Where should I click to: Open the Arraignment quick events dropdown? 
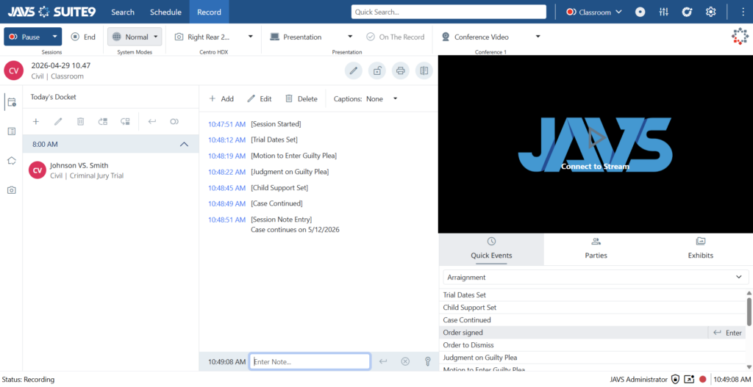pyautogui.click(x=594, y=277)
